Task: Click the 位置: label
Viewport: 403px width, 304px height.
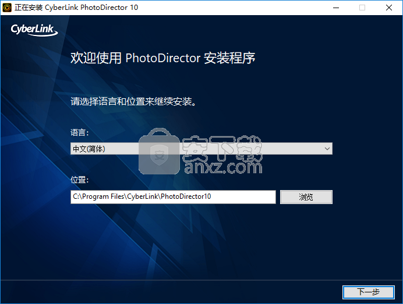Action: click(79, 180)
